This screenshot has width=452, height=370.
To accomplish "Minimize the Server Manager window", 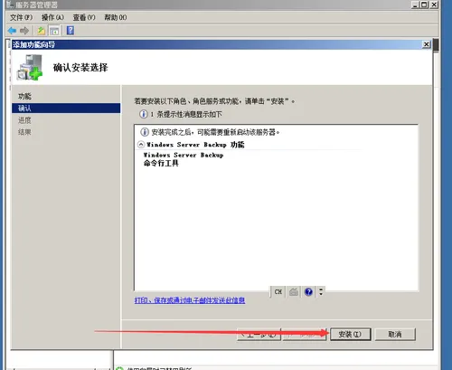I will (x=415, y=5).
